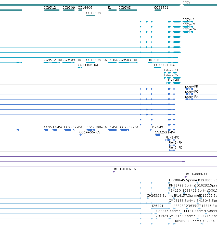Click transcript pdgy-RA

tap(200, 32)
